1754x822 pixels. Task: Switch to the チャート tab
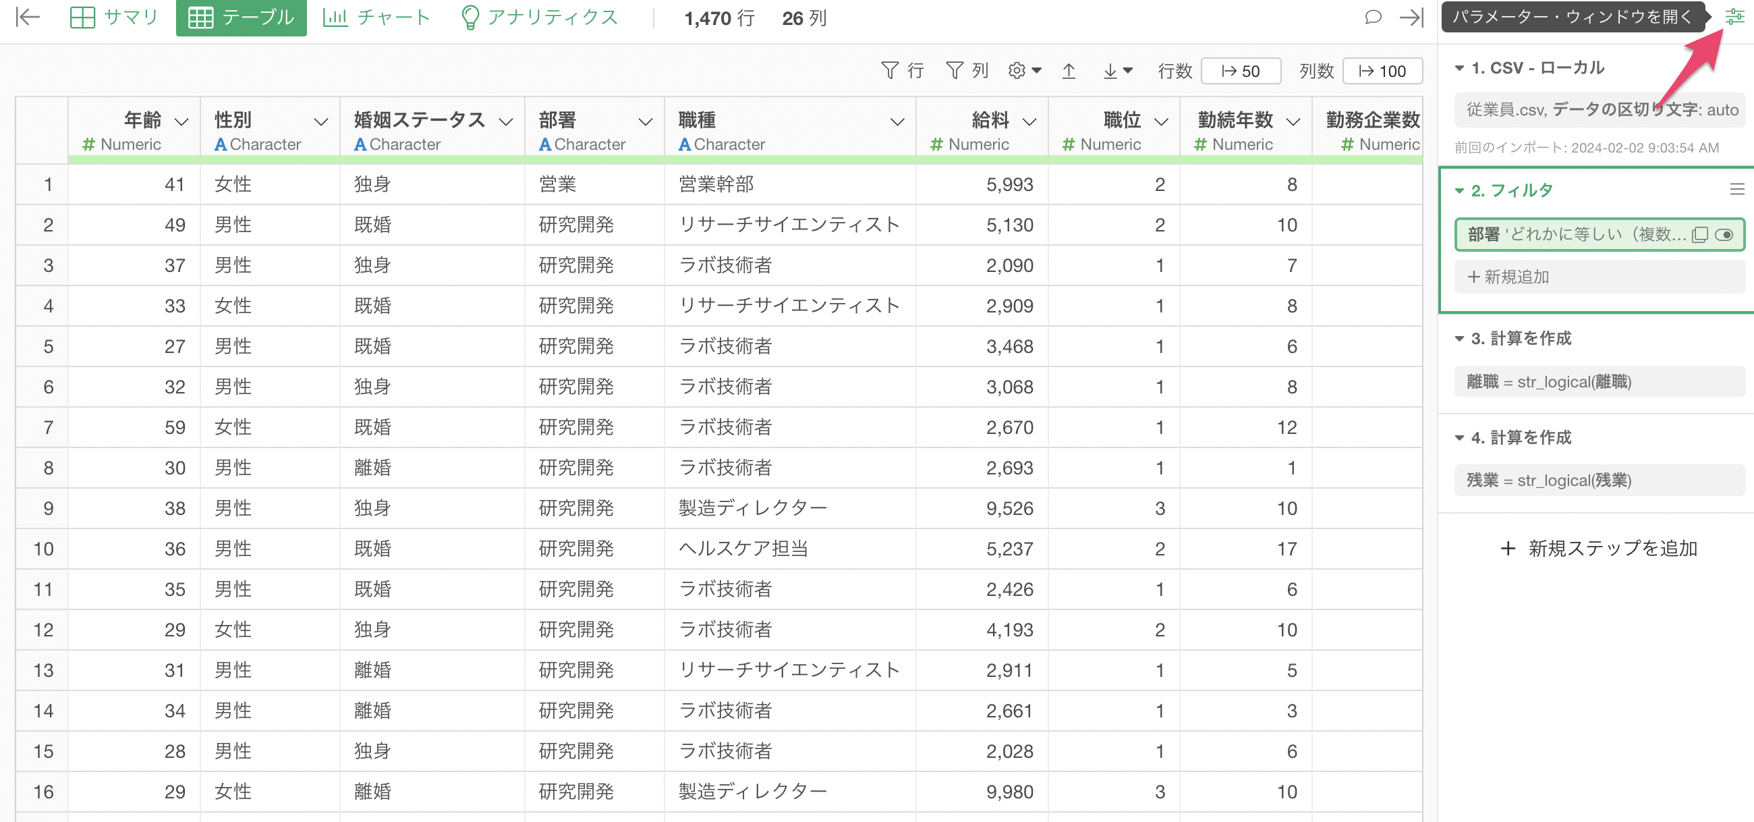click(x=376, y=17)
